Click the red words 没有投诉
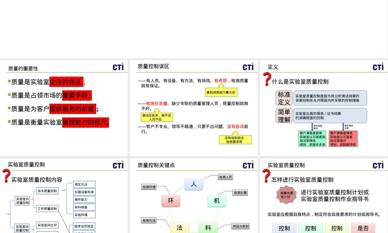The image size is (388, 233). click(x=236, y=127)
